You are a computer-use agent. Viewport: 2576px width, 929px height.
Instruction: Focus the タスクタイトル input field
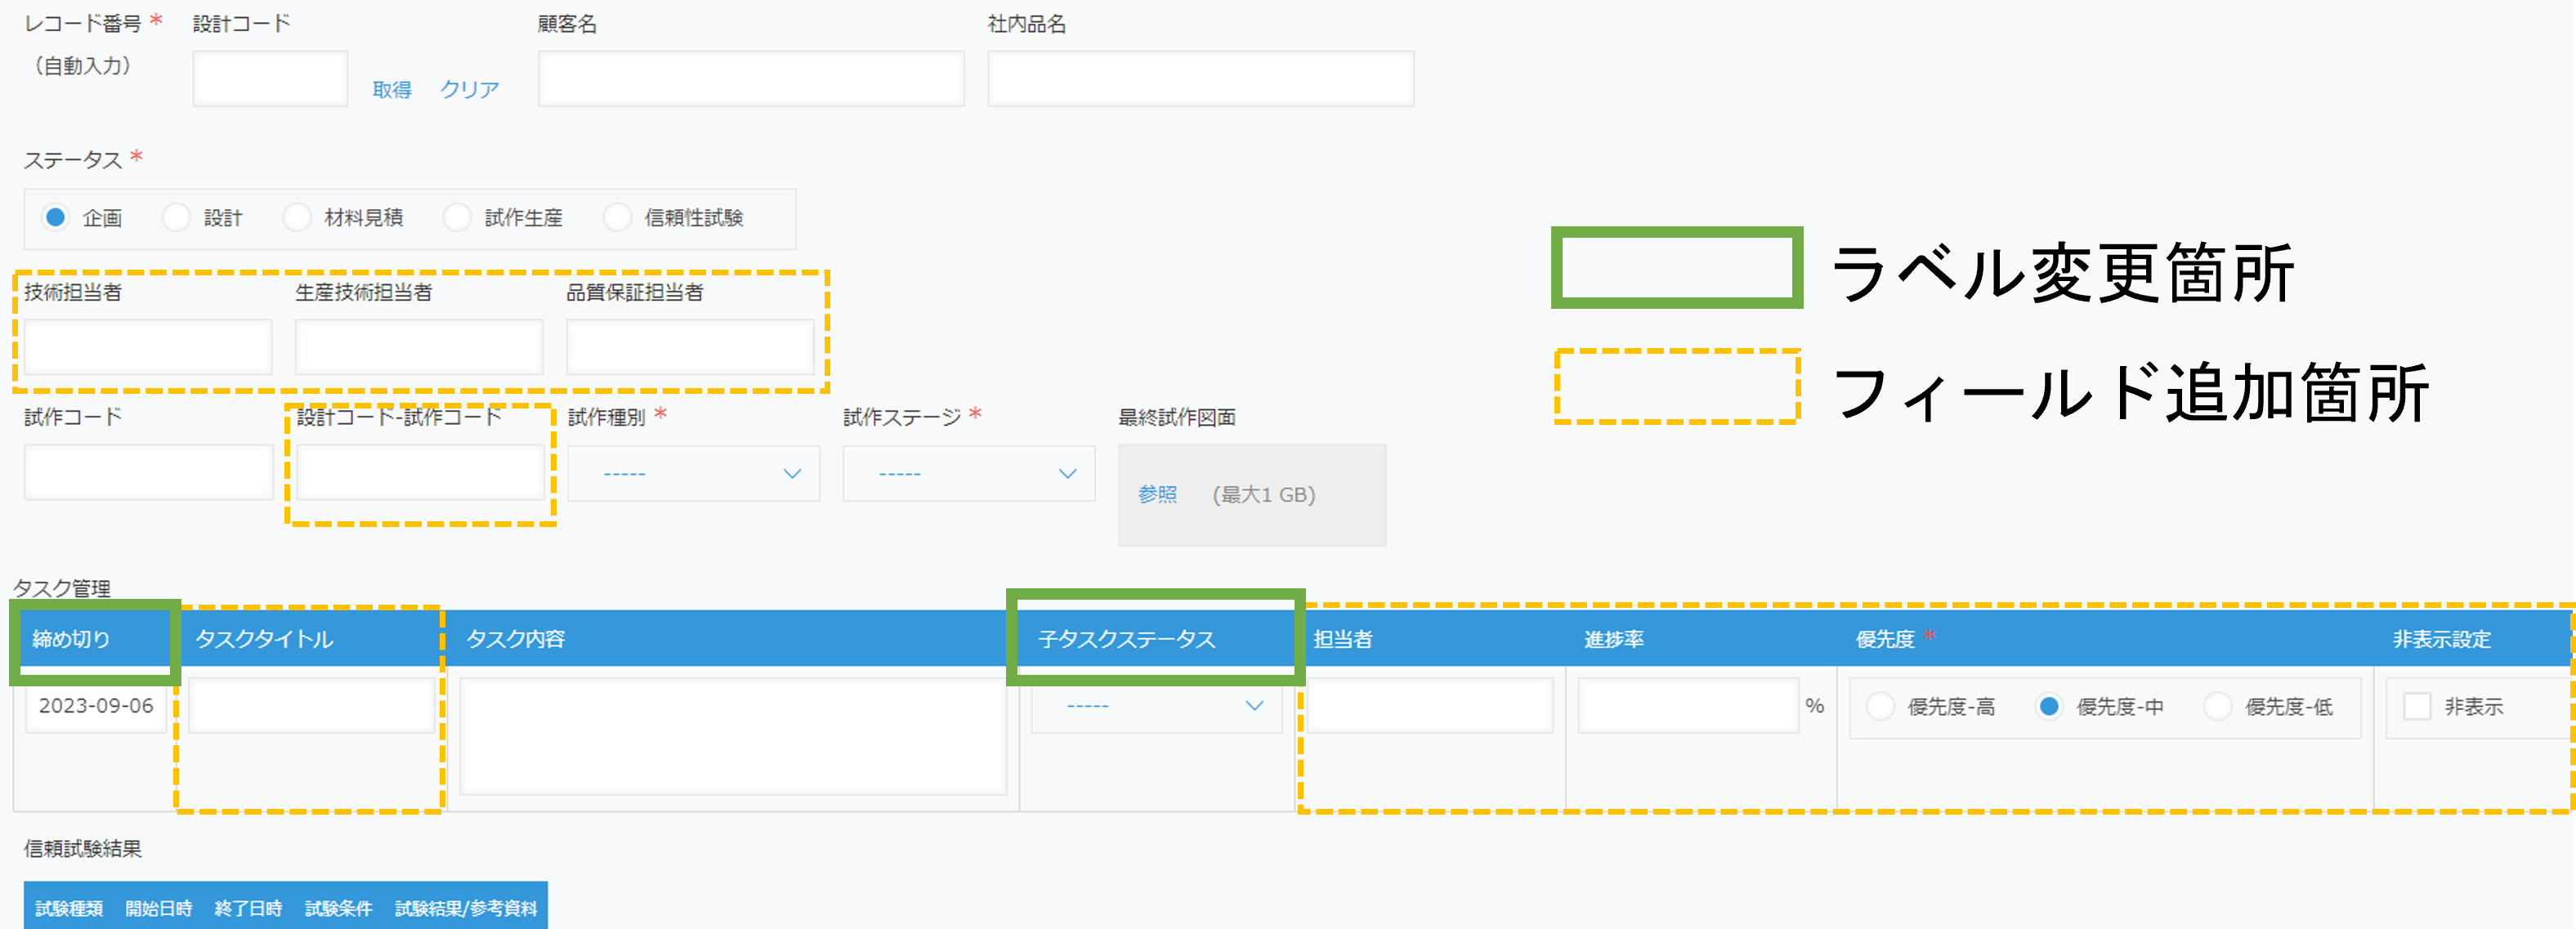312,706
